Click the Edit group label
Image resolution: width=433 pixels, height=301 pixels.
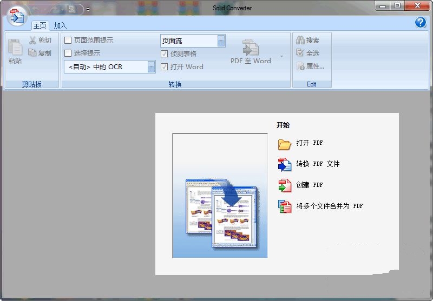312,84
